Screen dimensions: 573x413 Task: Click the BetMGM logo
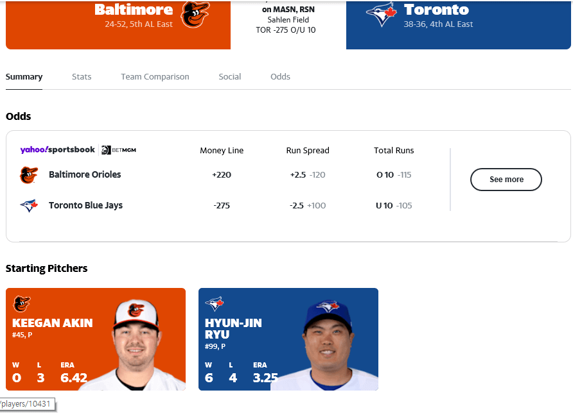(x=119, y=150)
